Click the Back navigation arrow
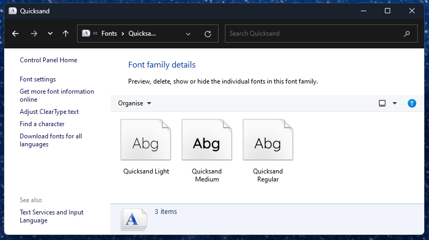This screenshot has height=240, width=429. [x=15, y=34]
